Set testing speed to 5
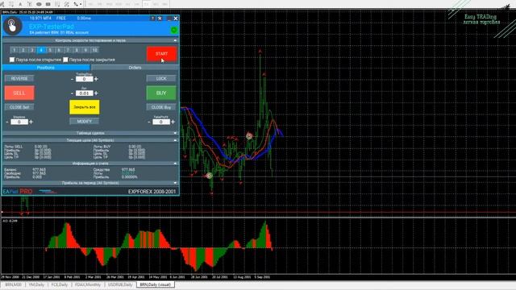This screenshot has height=290, width=516. coord(50,50)
